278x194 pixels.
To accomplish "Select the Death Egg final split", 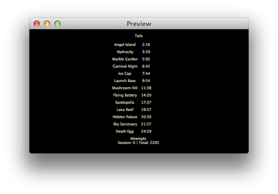I will (133, 132).
